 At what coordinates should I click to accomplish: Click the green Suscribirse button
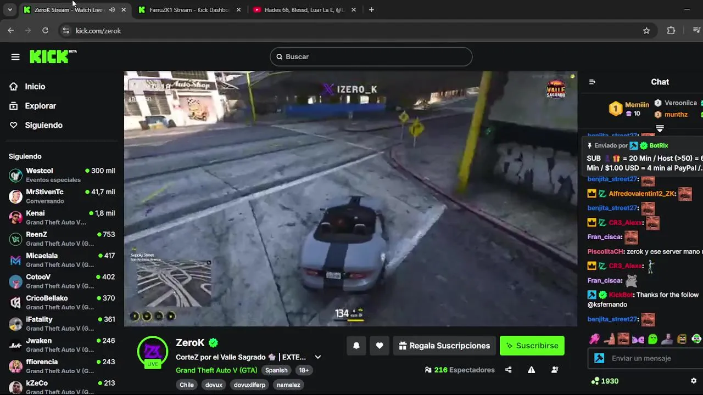pyautogui.click(x=532, y=346)
